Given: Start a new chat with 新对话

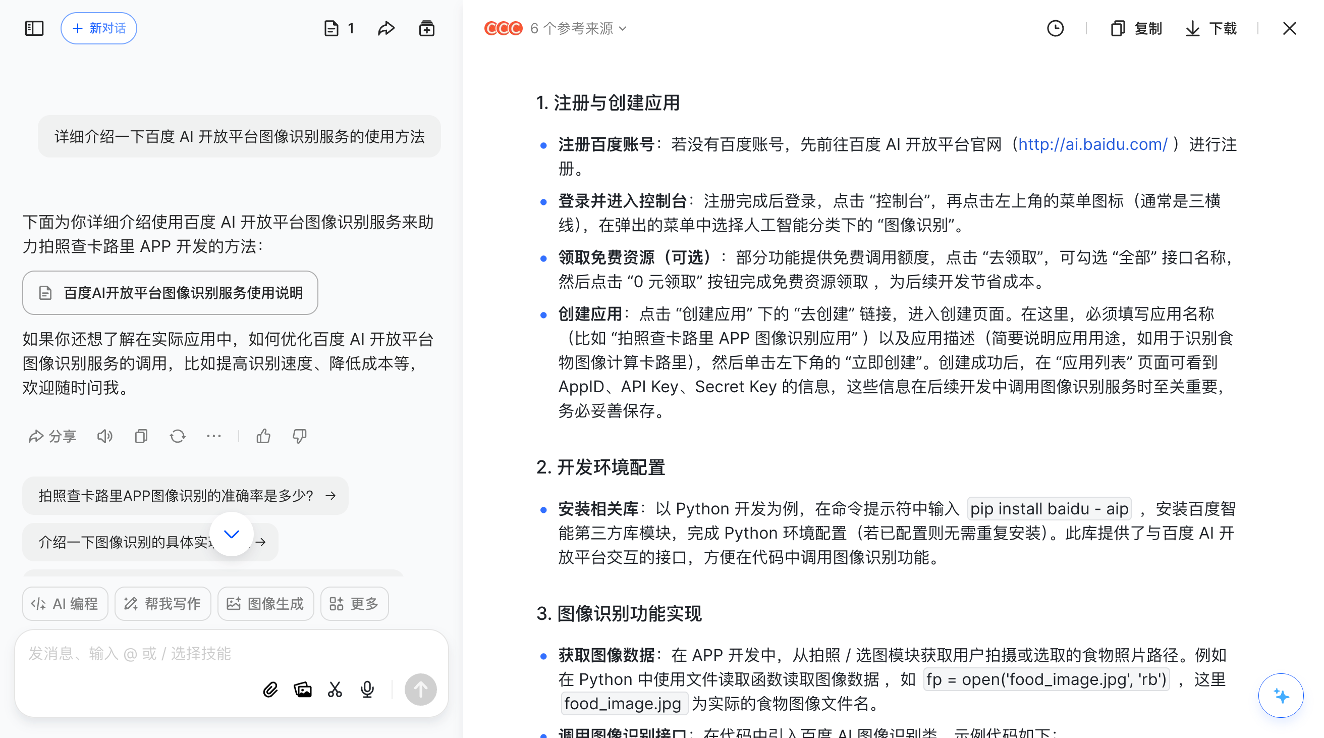Looking at the screenshot, I should click(x=99, y=28).
